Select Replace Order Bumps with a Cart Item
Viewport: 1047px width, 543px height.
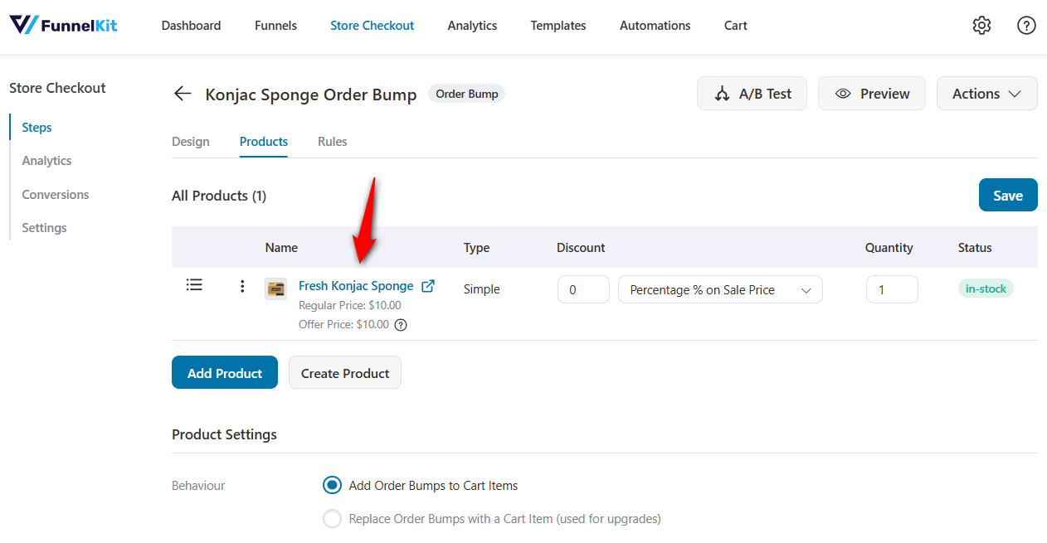(332, 518)
